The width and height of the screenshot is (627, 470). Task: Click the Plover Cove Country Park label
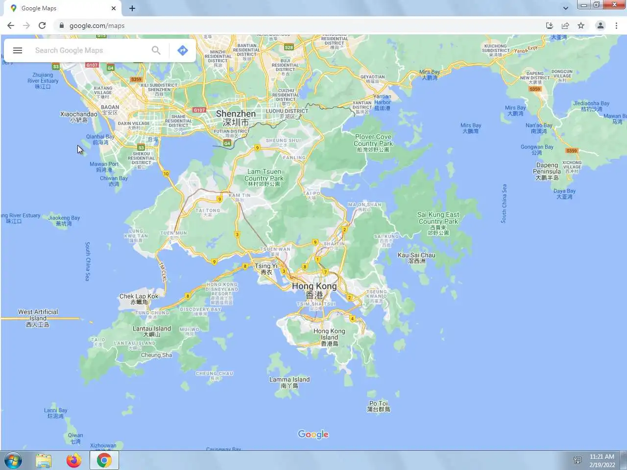click(373, 143)
